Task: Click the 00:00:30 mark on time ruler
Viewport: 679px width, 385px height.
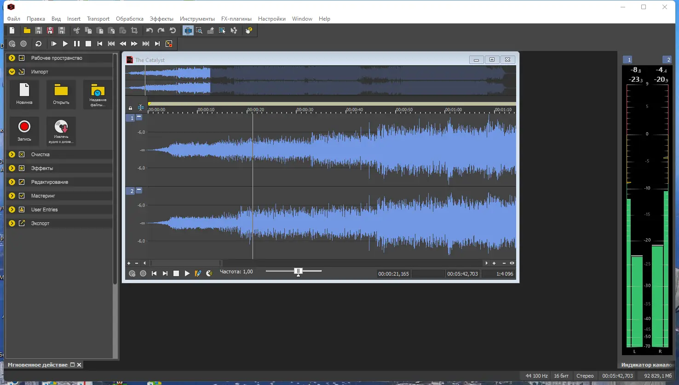Action: [305, 110]
